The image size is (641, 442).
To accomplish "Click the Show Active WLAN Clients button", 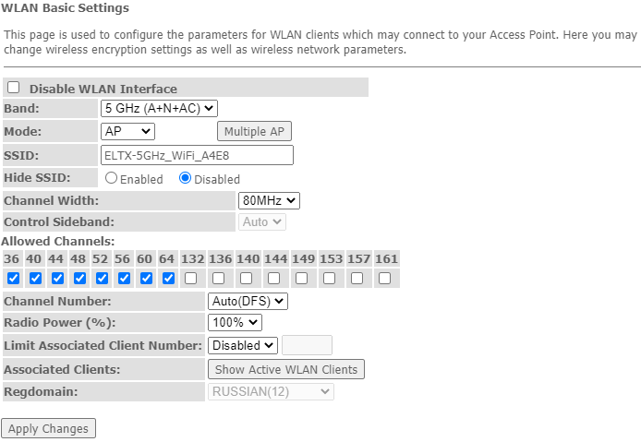I will [286, 369].
